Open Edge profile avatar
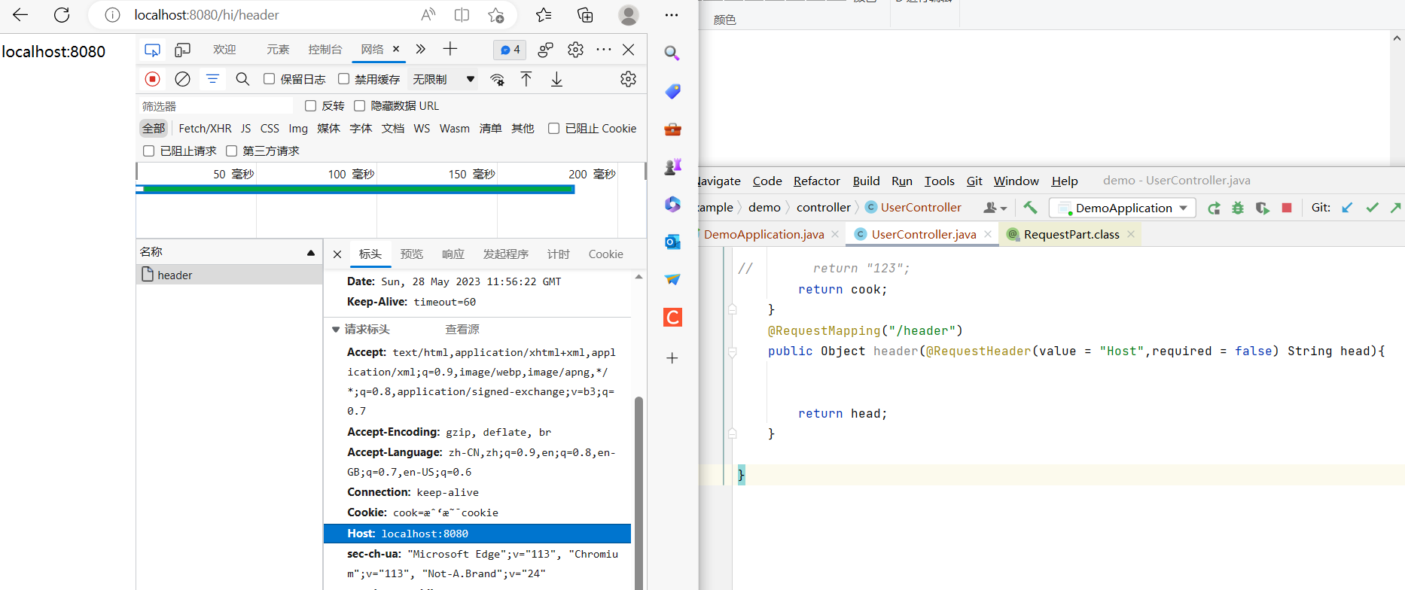Image resolution: width=1405 pixels, height=590 pixels. coord(628,14)
